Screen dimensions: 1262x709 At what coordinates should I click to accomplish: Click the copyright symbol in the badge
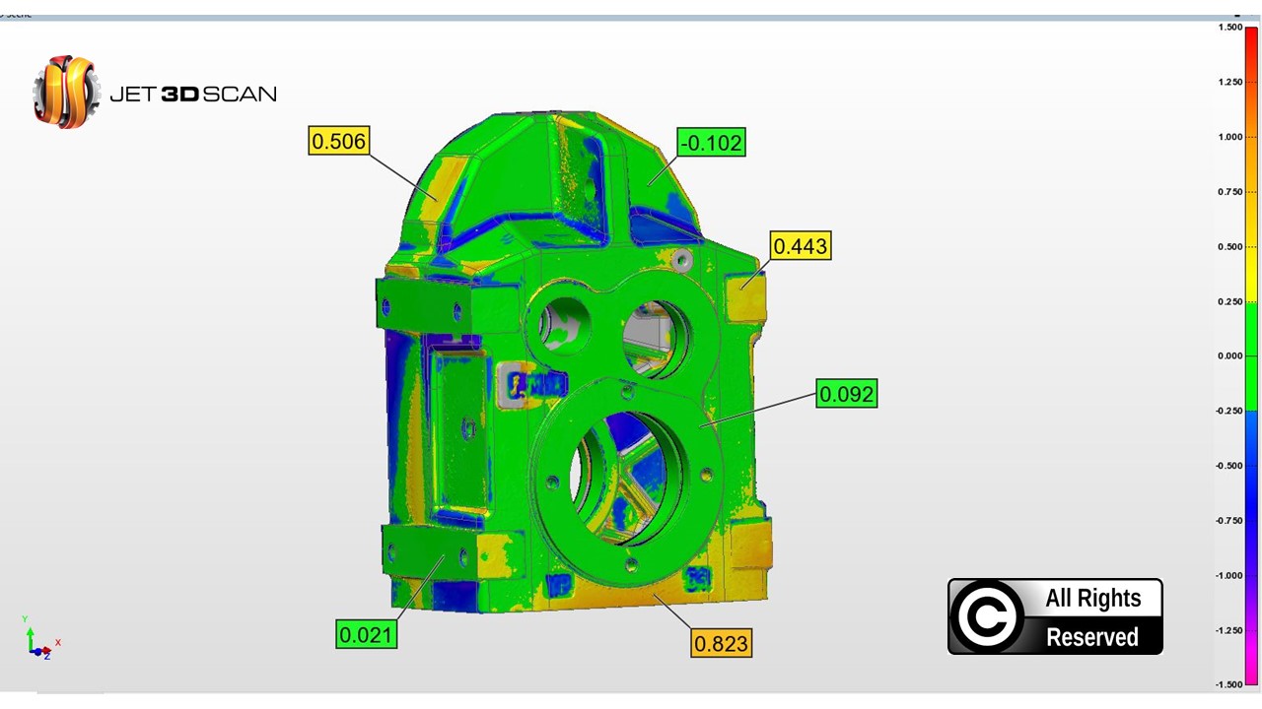pos(987,617)
